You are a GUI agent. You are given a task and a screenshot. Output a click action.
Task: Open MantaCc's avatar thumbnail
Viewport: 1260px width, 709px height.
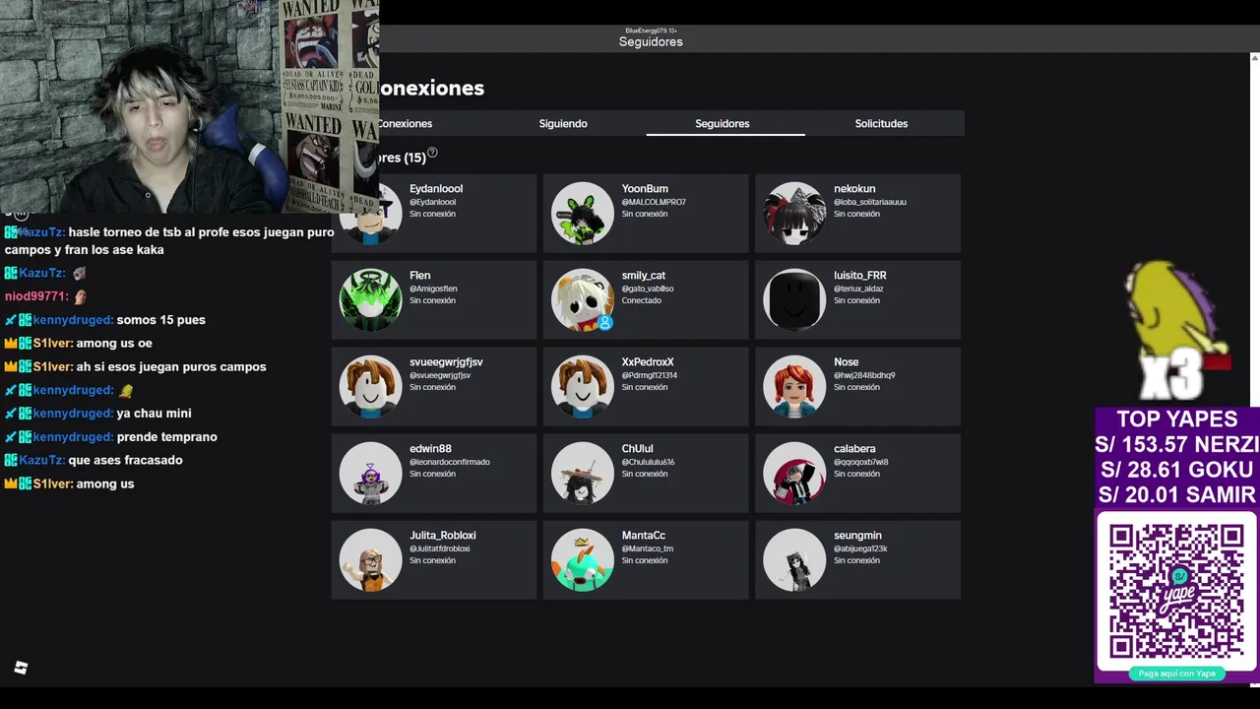coord(583,560)
